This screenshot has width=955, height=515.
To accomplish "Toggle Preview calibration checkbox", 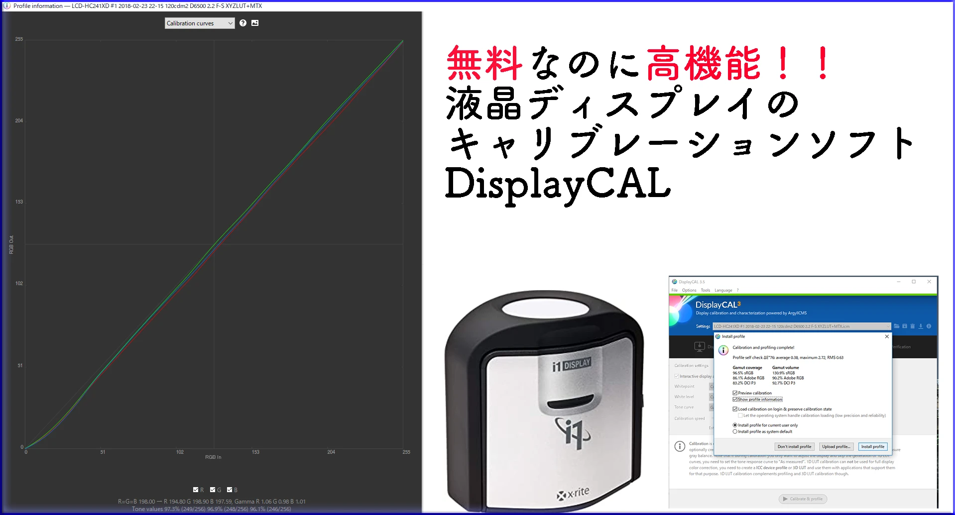I will [735, 393].
